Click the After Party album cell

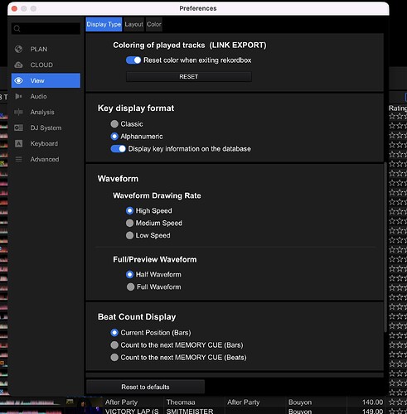pyautogui.click(x=244, y=402)
